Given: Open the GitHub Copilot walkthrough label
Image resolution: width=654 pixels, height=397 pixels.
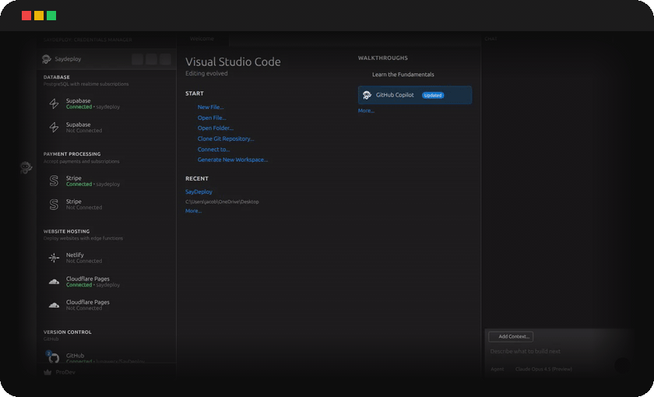Looking at the screenshot, I should pyautogui.click(x=395, y=95).
